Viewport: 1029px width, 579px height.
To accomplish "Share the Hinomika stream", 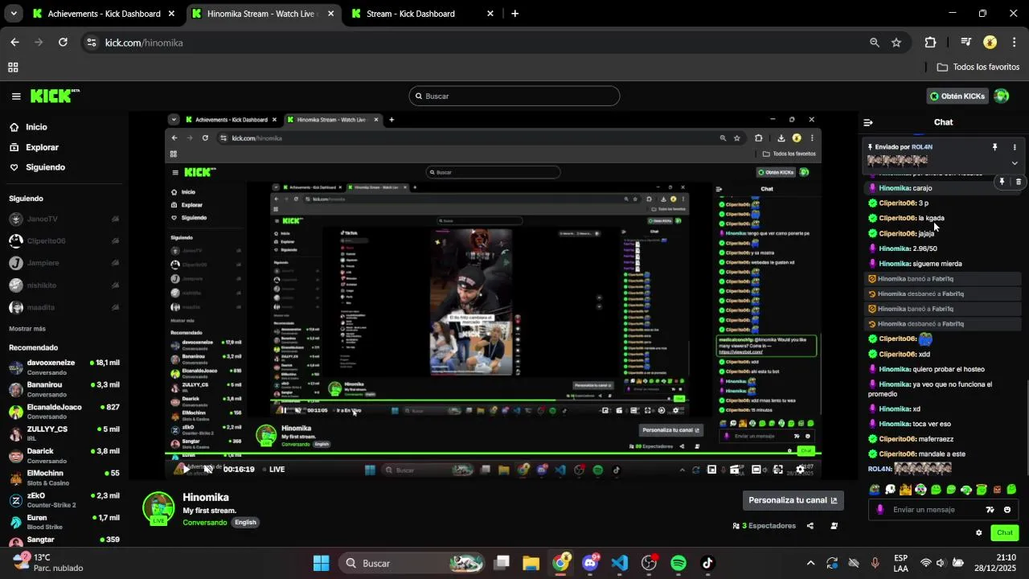I will [x=810, y=526].
